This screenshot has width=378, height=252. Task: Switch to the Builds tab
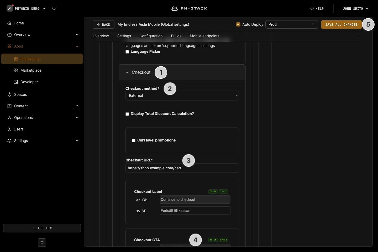(x=176, y=36)
